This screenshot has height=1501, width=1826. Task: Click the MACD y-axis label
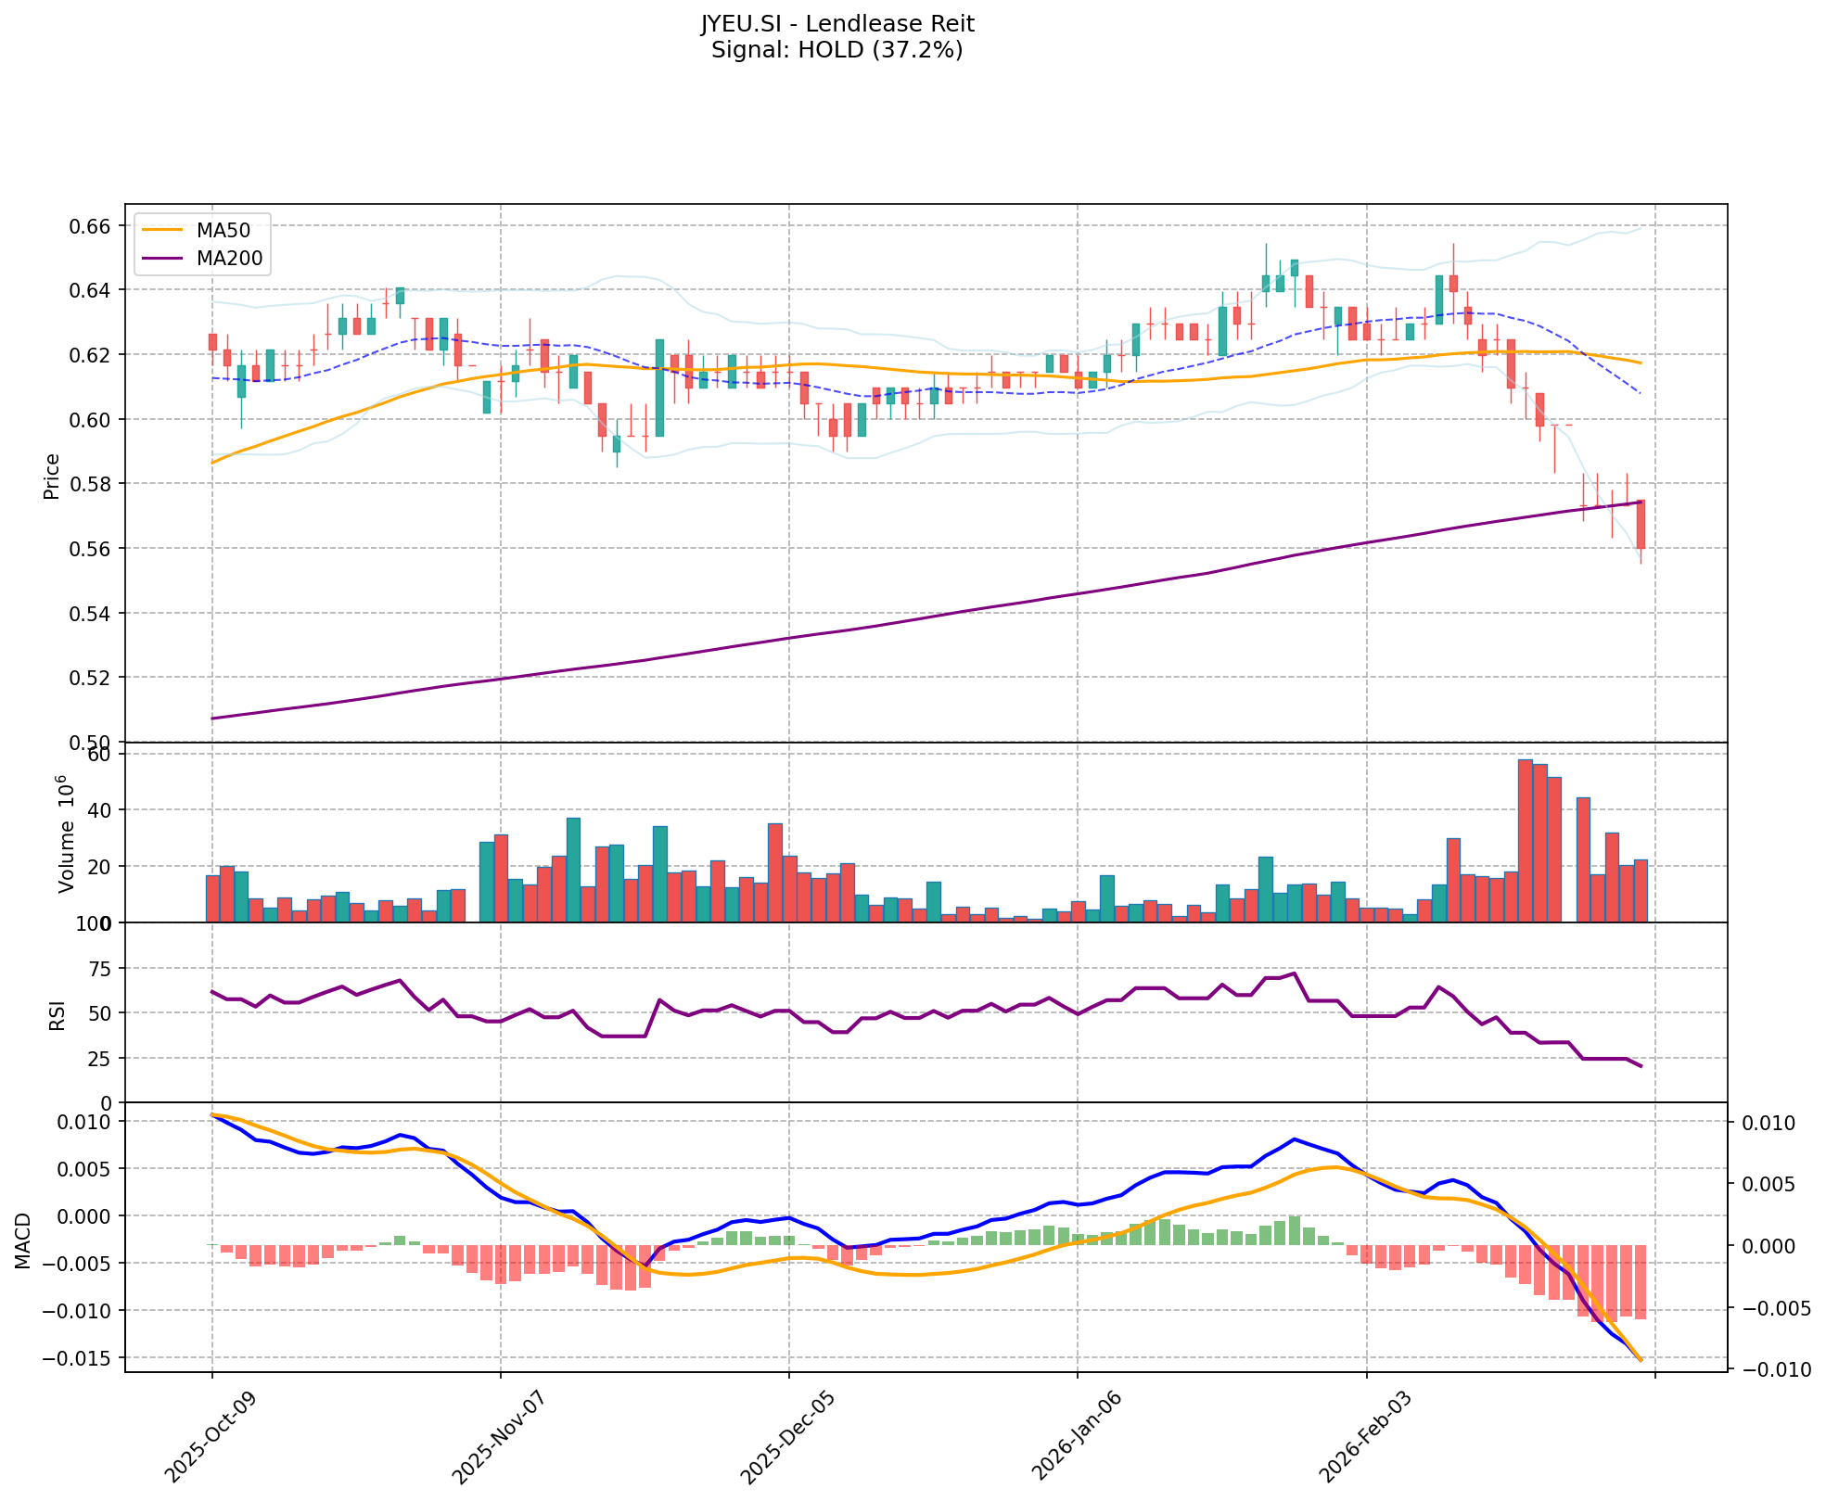click(23, 1240)
